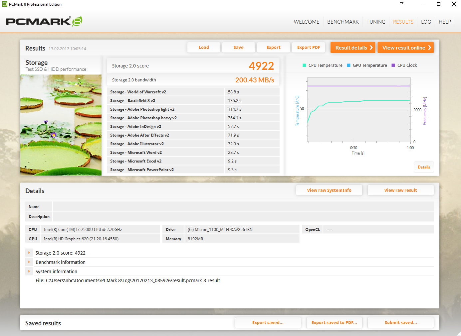Open the Welcome tab
The height and width of the screenshot is (336, 461).
coord(307,22)
